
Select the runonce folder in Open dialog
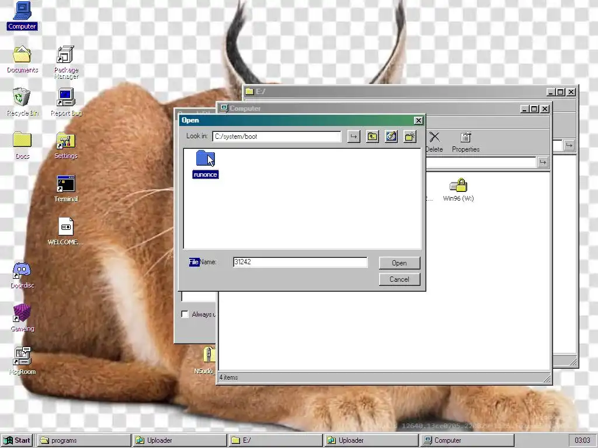pyautogui.click(x=206, y=164)
